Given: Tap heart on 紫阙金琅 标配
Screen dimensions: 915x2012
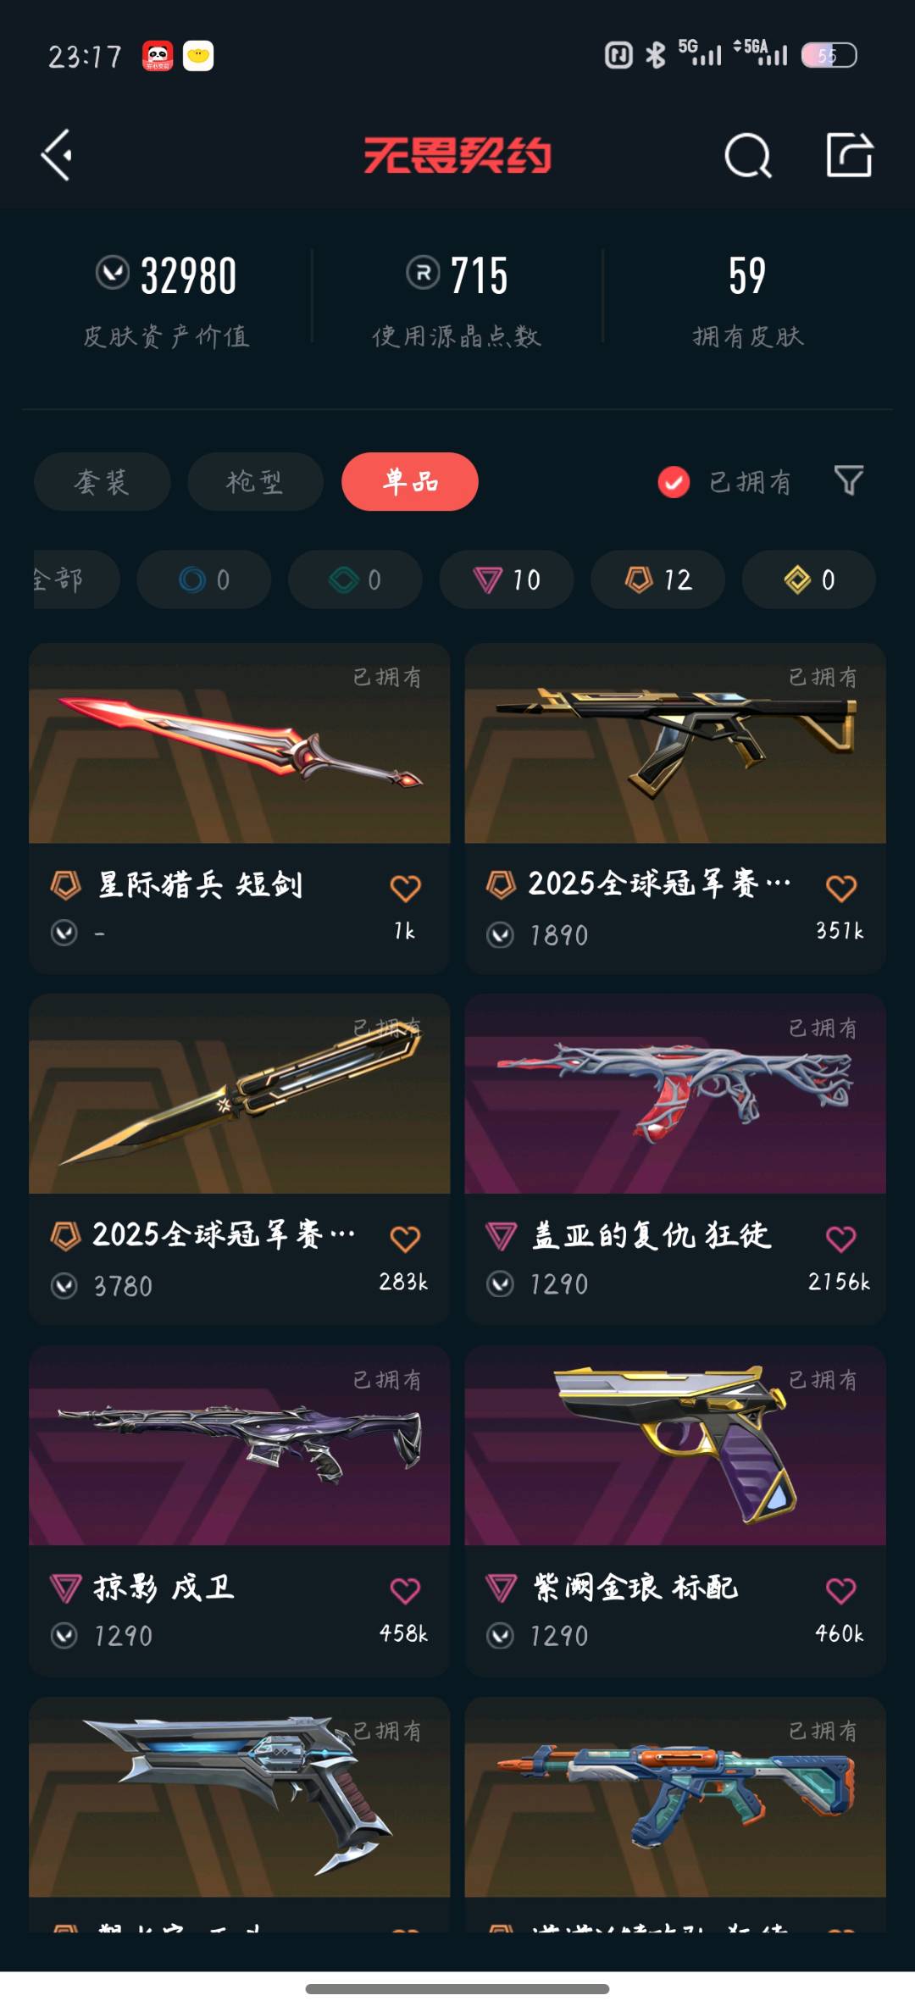Looking at the screenshot, I should click(x=840, y=1590).
